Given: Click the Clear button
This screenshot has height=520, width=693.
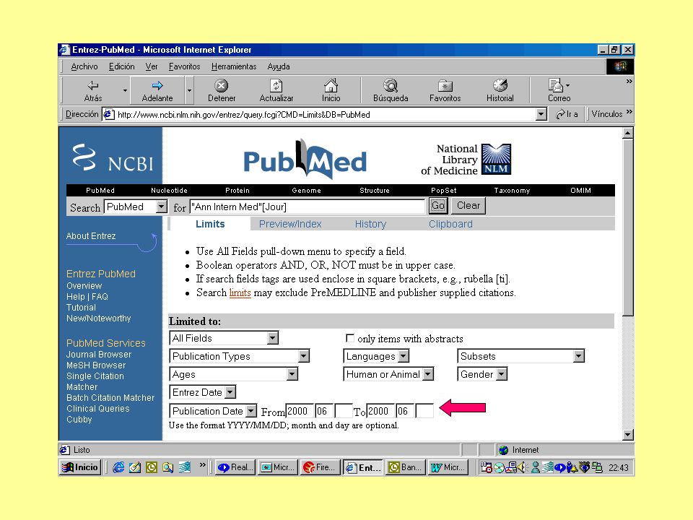Looking at the screenshot, I should 468,206.
